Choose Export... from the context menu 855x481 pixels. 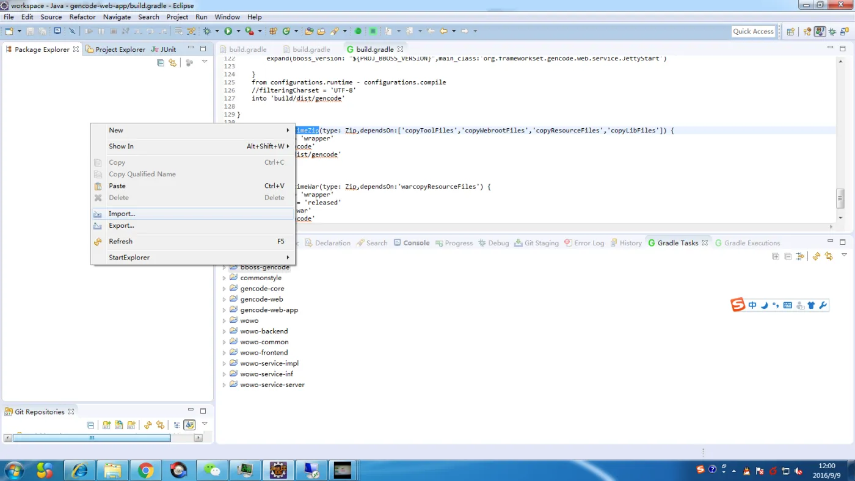point(193,225)
